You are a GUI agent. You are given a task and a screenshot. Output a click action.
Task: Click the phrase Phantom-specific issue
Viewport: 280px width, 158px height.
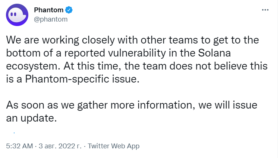point(82,79)
